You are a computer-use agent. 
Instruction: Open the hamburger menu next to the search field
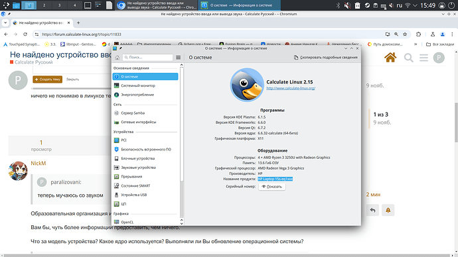178,58
